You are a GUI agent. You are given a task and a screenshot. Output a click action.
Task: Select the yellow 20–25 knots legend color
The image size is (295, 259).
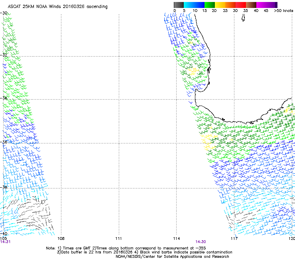click(x=220, y=5)
